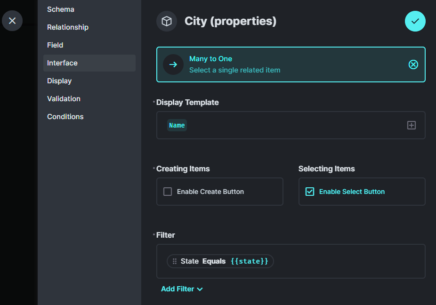Click 'Select a single related item' text
The width and height of the screenshot is (436, 305).
[234, 70]
